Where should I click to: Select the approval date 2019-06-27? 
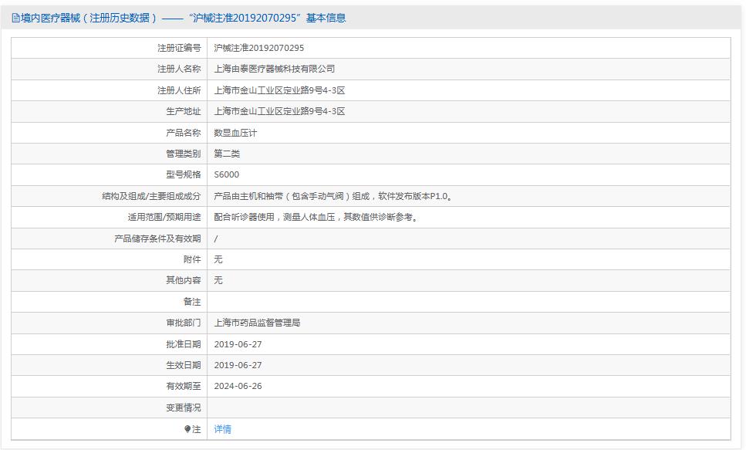point(237,343)
